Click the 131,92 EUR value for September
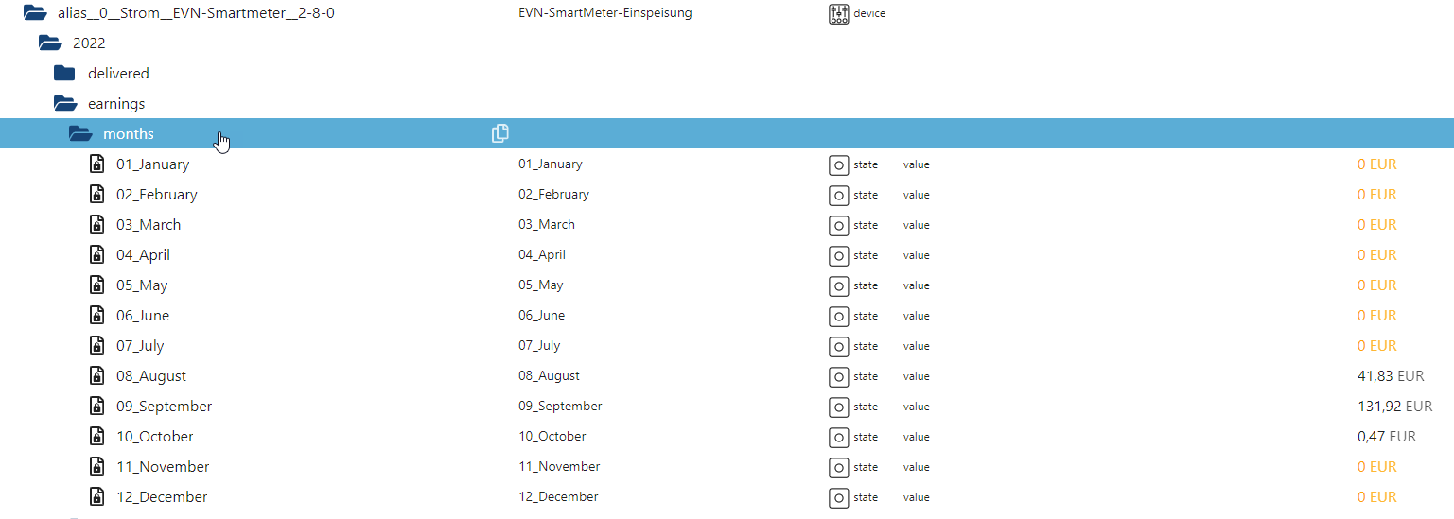The height and width of the screenshot is (519, 1454). pyautogui.click(x=1394, y=406)
